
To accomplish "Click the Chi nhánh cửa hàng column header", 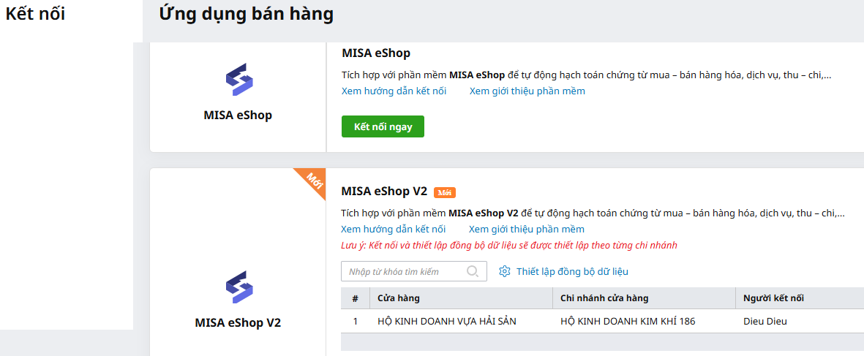I will (x=644, y=298).
